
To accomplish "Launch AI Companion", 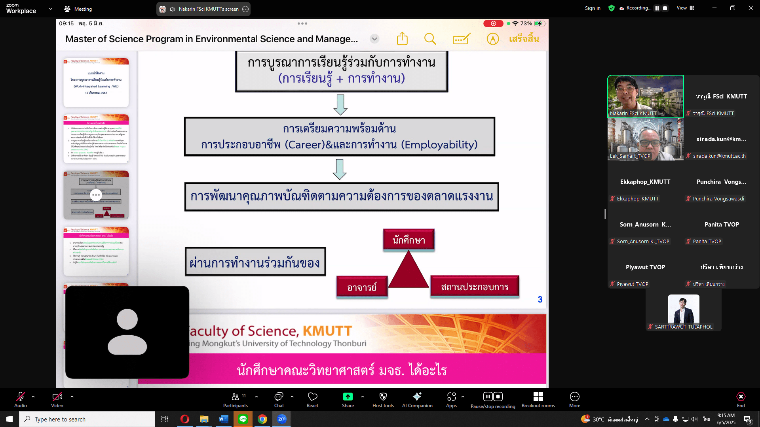I will click(x=417, y=399).
